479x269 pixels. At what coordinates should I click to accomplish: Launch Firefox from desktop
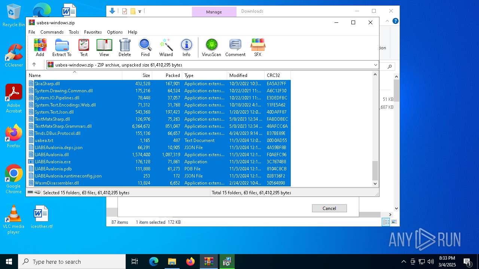(13, 136)
